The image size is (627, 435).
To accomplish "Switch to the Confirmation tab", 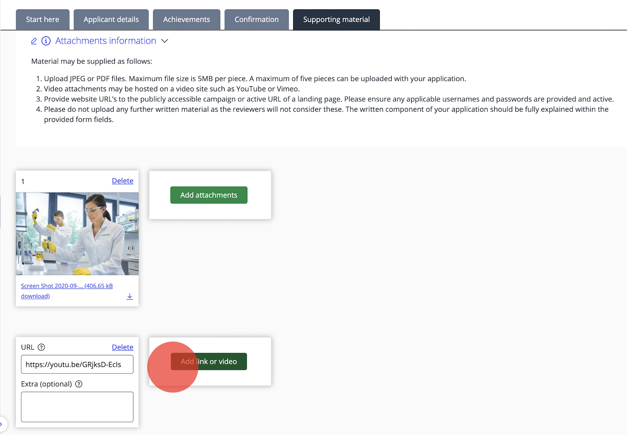I will point(256,20).
